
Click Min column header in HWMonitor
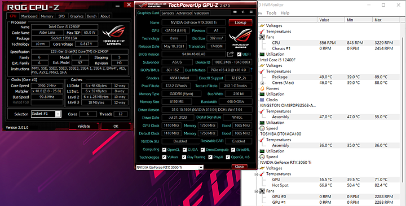coord(359,20)
